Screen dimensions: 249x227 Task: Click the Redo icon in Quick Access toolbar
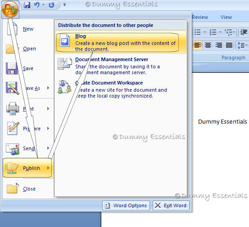(51, 5)
